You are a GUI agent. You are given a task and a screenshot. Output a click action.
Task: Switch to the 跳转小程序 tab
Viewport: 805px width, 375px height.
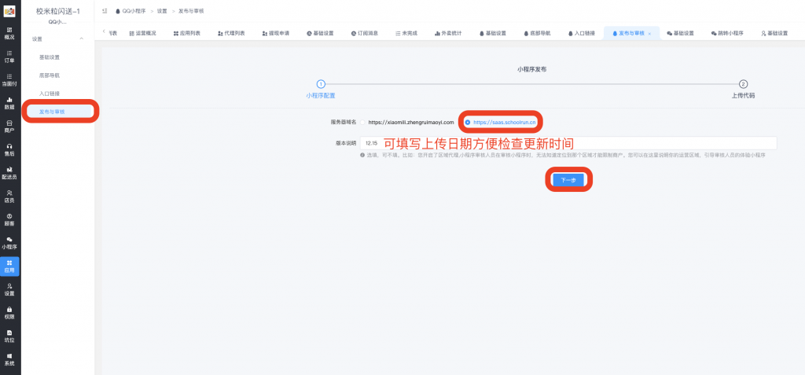[727, 33]
